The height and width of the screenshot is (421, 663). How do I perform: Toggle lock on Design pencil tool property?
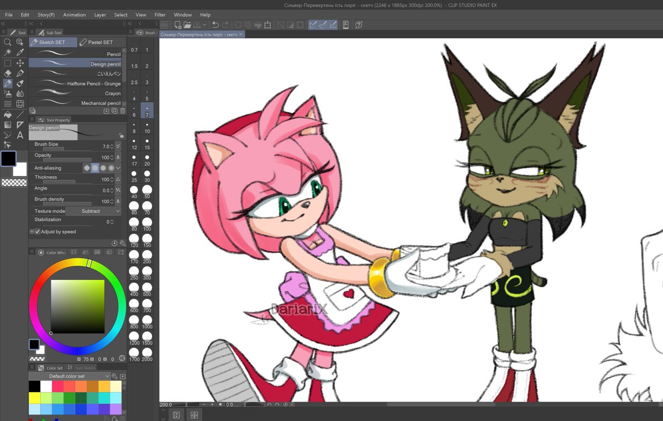click(121, 135)
